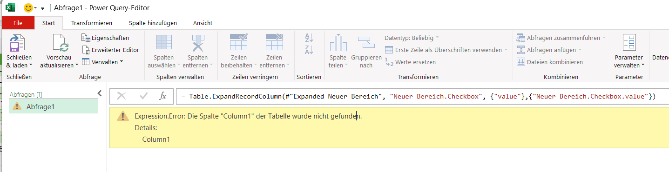The width and height of the screenshot is (669, 172).
Task: Open Eigenschaften of the query
Action: pos(105,38)
